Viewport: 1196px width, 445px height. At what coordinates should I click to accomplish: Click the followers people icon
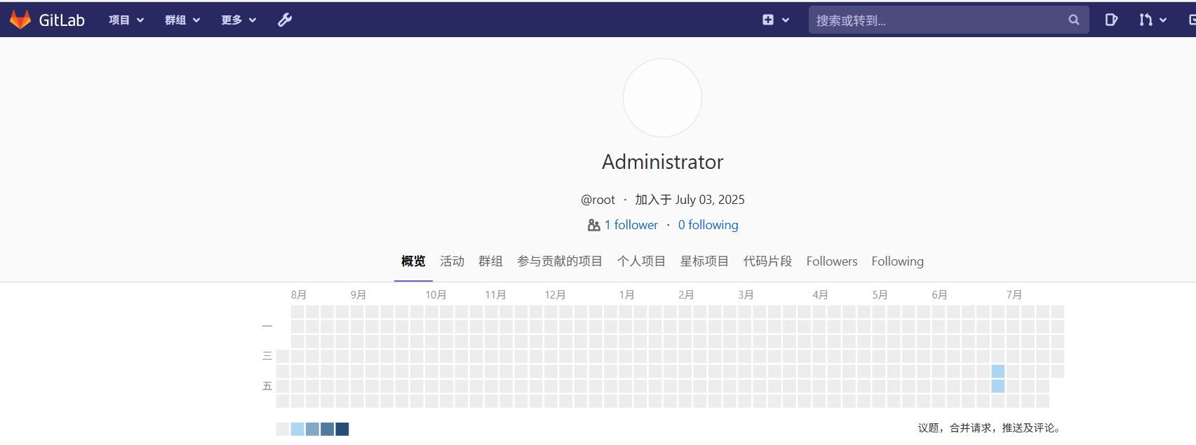[593, 225]
